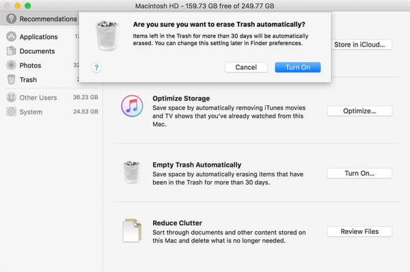Select System in the sidebar
This screenshot has height=272, width=410.
[52, 111]
